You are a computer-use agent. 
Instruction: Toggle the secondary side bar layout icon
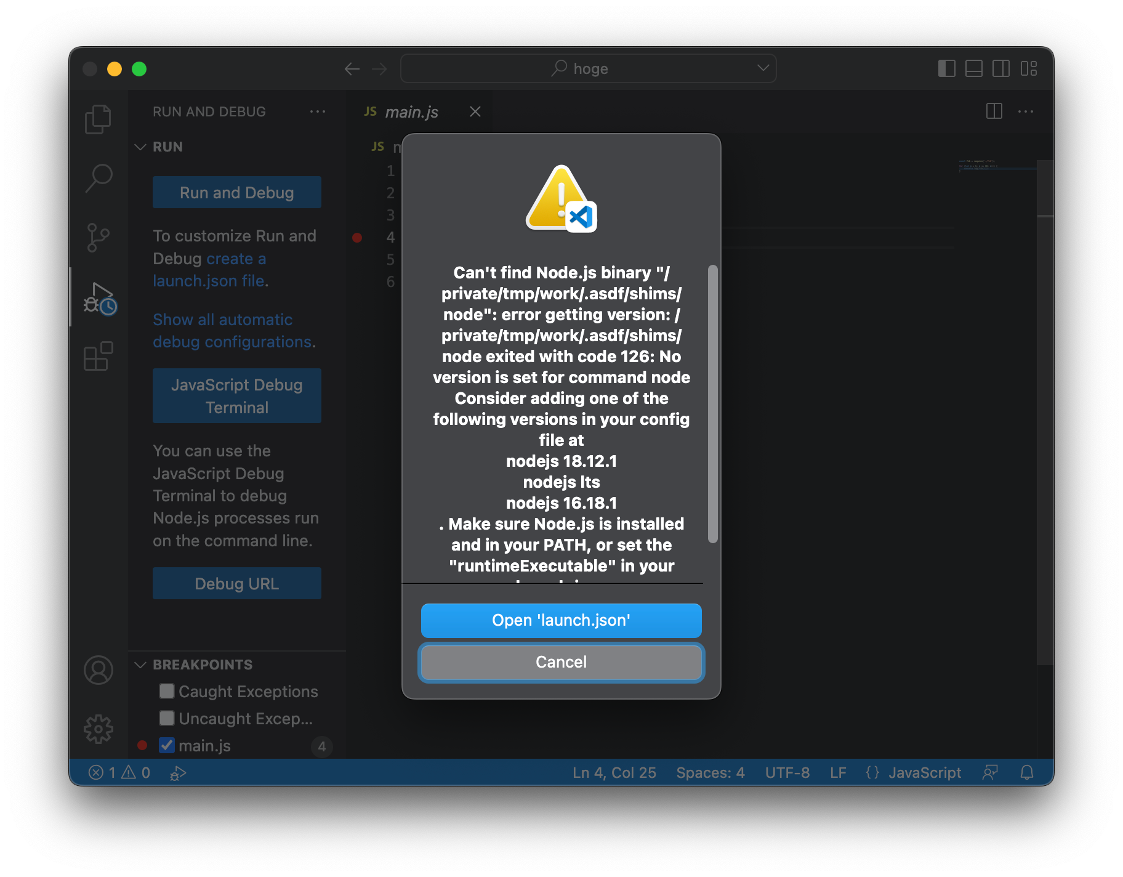[1000, 68]
